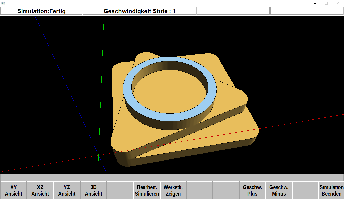This screenshot has height=200, width=344.
Task: Decrease speed with Geschw. Minus
Action: click(279, 190)
